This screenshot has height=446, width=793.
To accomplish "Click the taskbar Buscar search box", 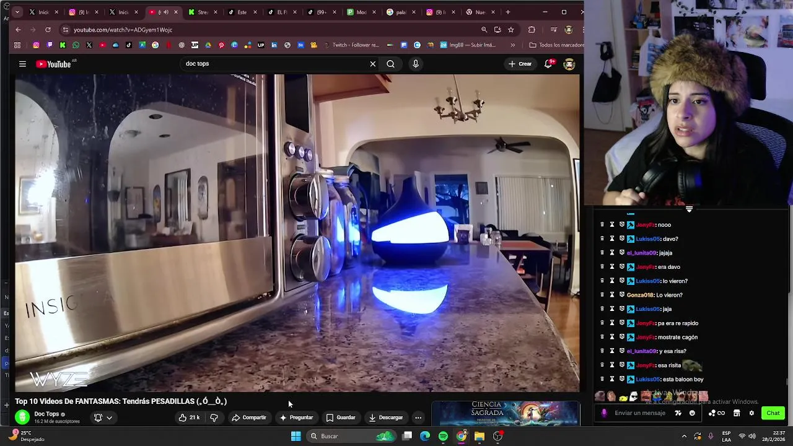I will pos(352,436).
